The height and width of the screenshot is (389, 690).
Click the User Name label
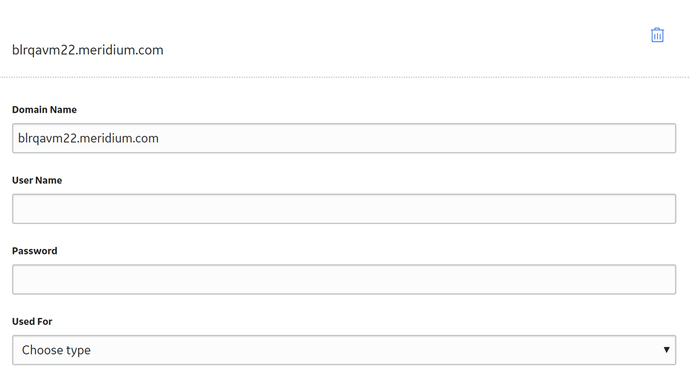(37, 180)
